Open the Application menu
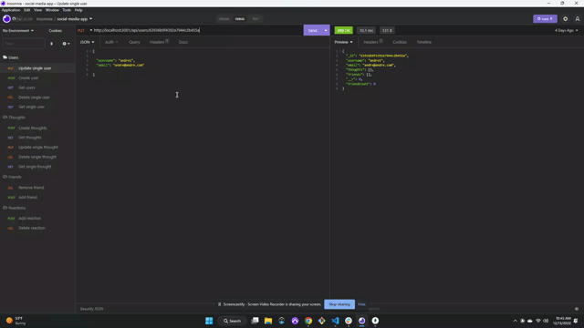 point(11,10)
